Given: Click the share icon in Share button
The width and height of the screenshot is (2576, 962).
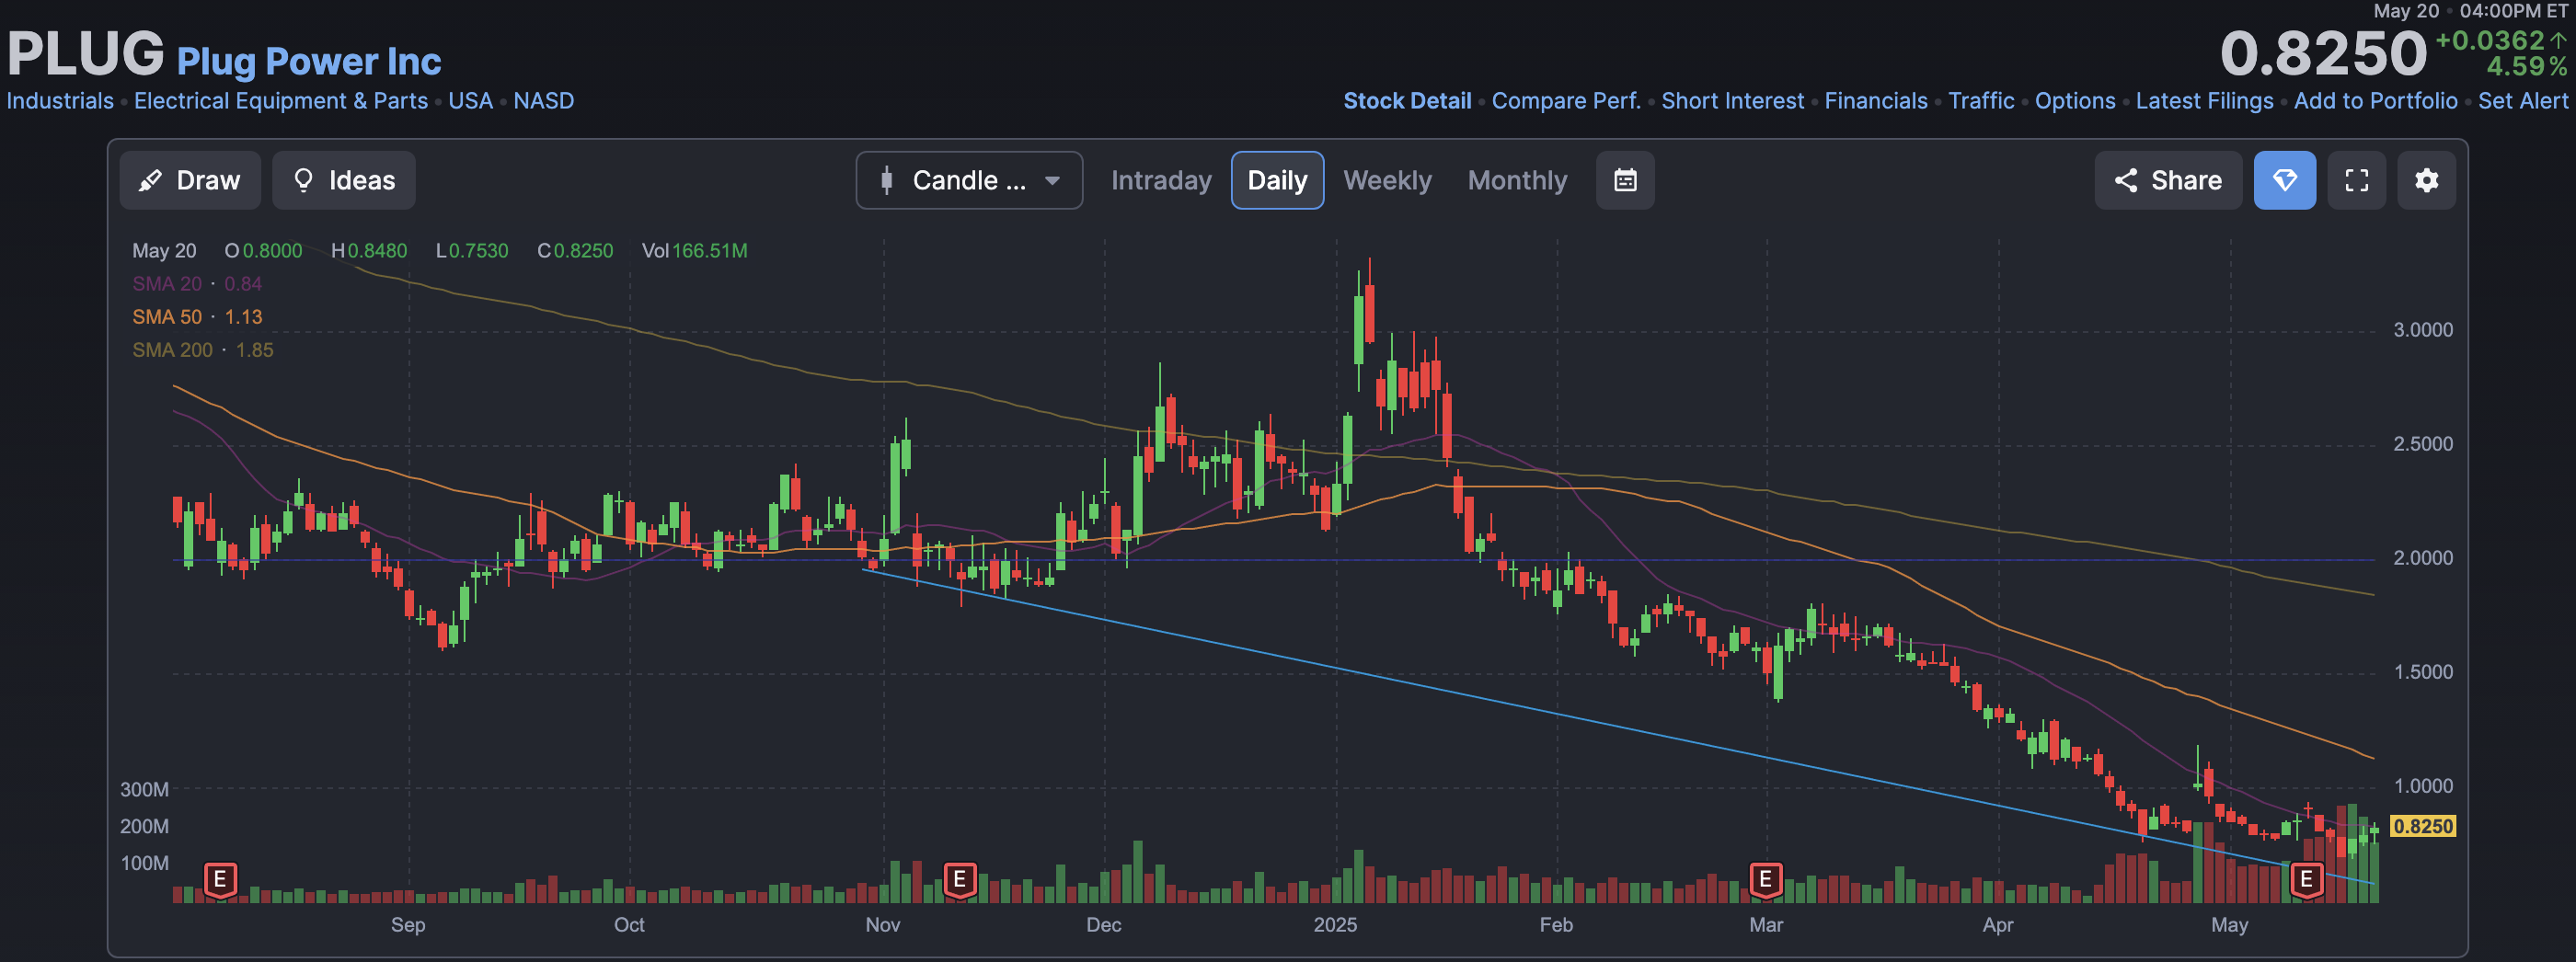Looking at the screenshot, I should pos(2126,180).
